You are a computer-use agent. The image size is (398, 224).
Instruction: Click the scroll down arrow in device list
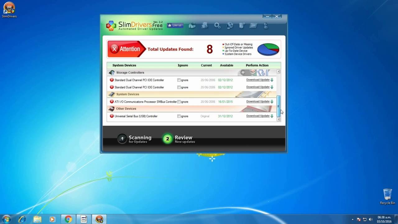pos(279,119)
